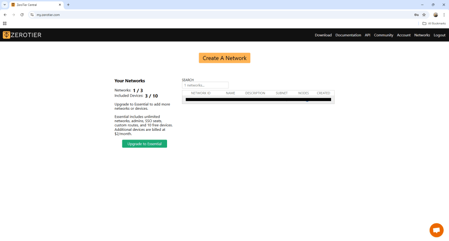Open the Chrome profile avatar
Viewport: 449px width, 241px height.
pos(435,14)
